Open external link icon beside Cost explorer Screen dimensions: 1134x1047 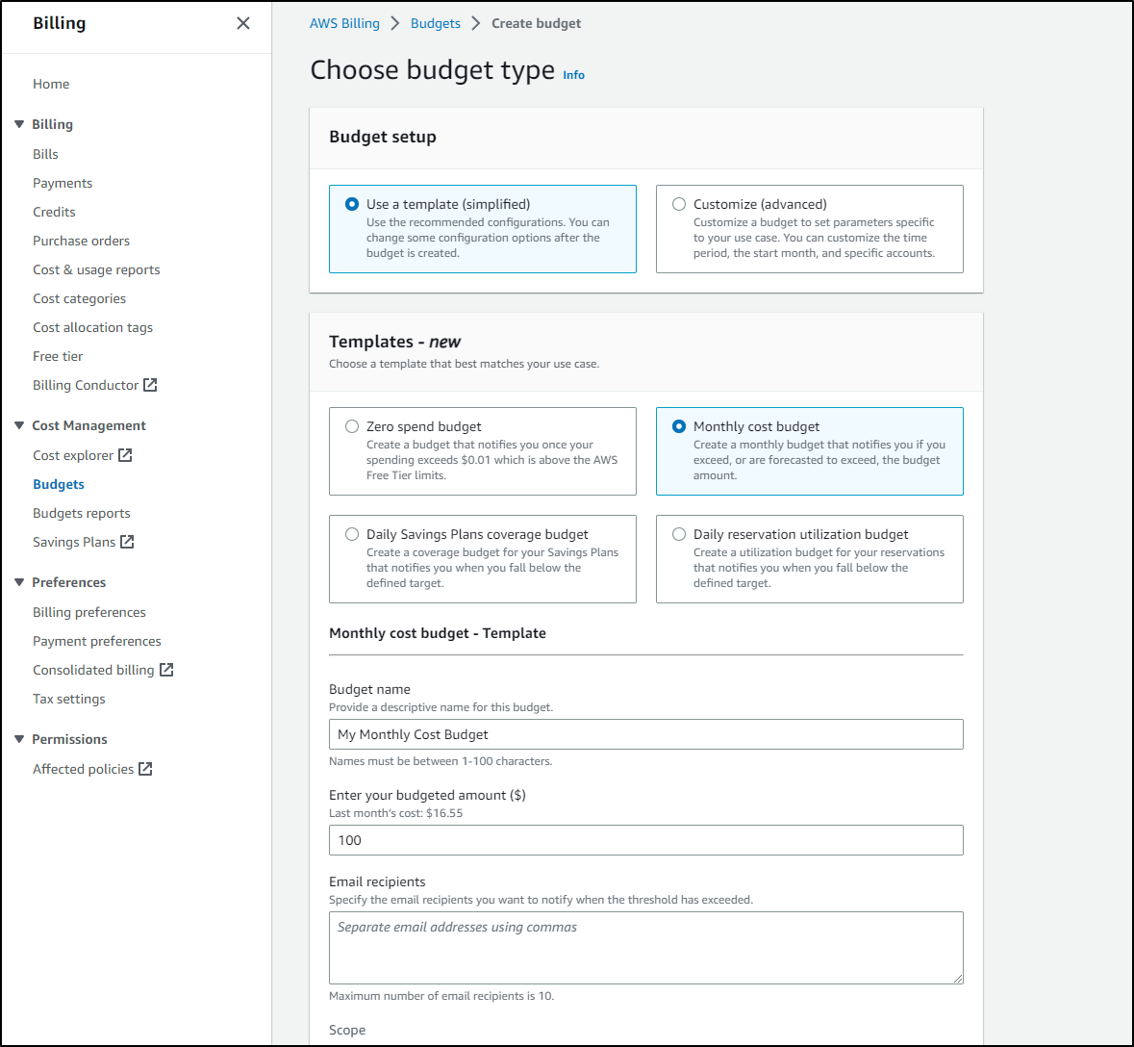[x=125, y=455]
